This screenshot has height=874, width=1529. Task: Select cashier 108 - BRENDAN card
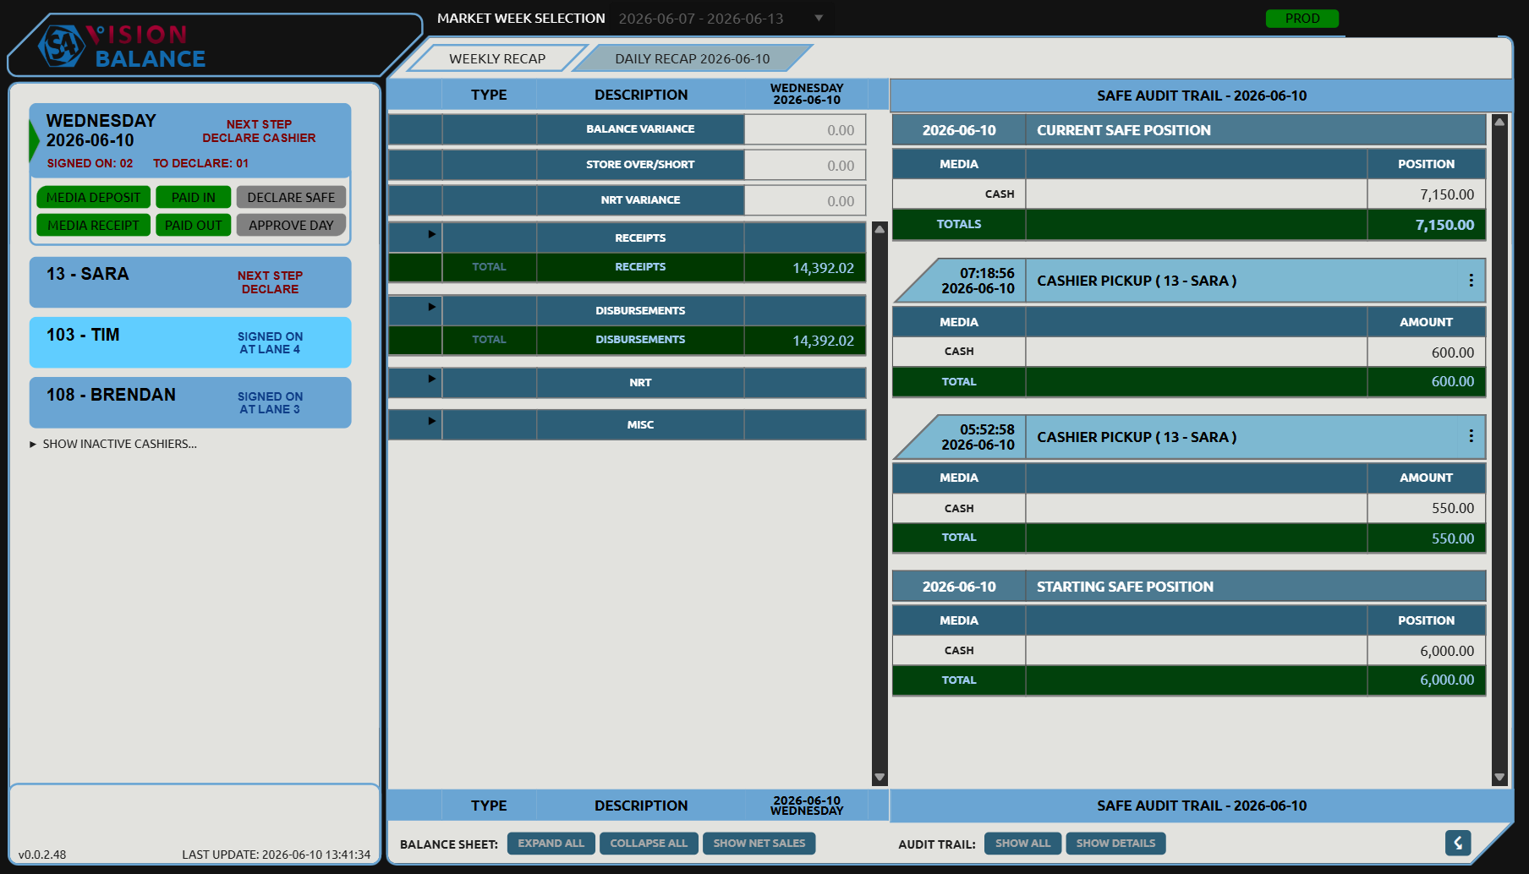(190, 402)
